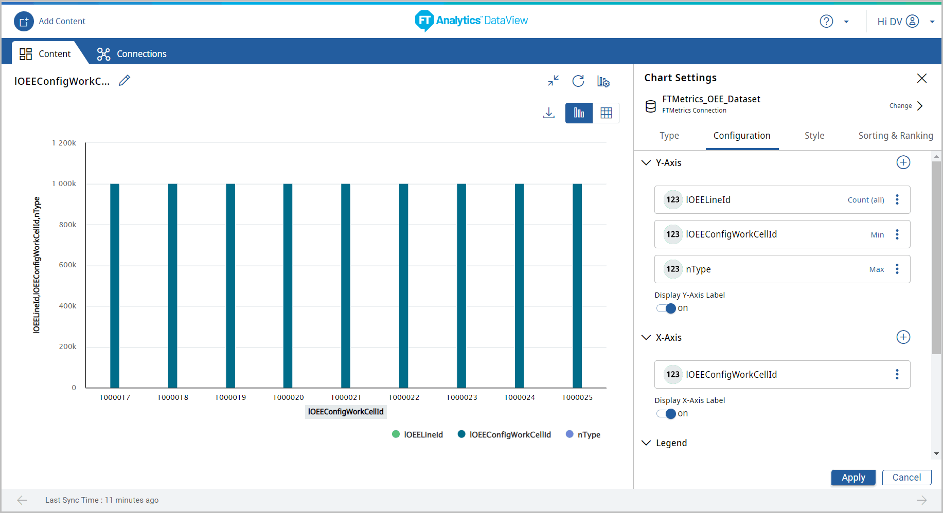Collapse the Y-Axis section
Image resolution: width=943 pixels, height=513 pixels.
[646, 163]
